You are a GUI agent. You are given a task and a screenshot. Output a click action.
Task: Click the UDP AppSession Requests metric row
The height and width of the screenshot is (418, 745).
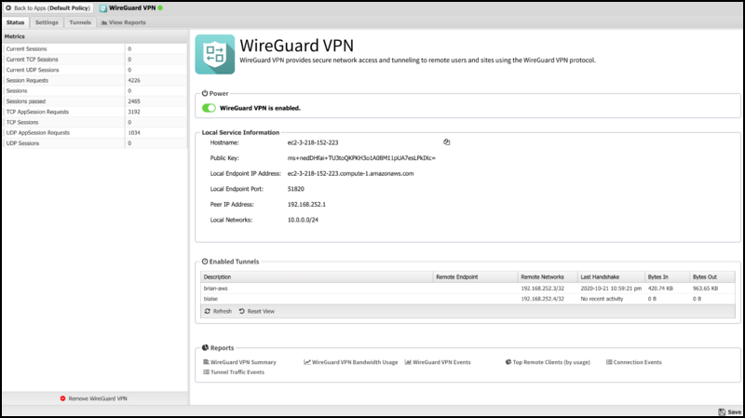click(95, 132)
